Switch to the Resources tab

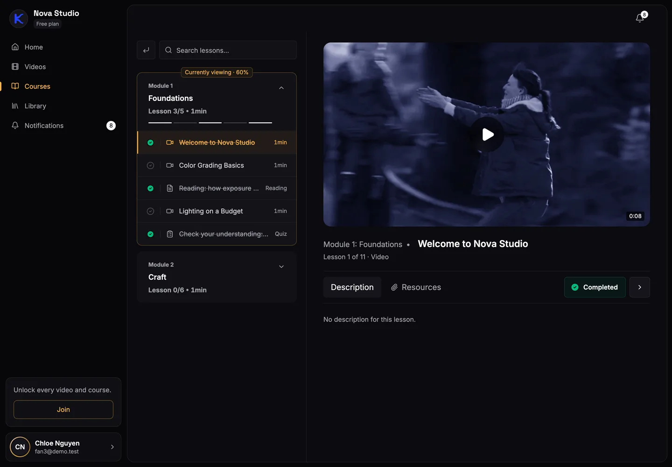[x=416, y=287]
